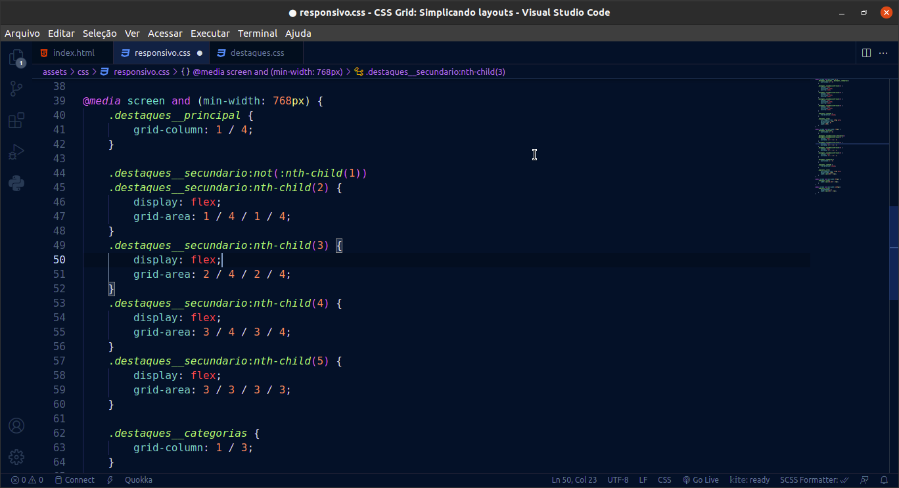
Task: Click Quokka in the status bar
Action: [139, 480]
